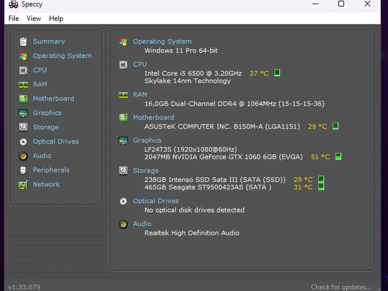This screenshot has height=291, width=388.
Task: Click the Audio speaker icon
Action: [x=23, y=156]
